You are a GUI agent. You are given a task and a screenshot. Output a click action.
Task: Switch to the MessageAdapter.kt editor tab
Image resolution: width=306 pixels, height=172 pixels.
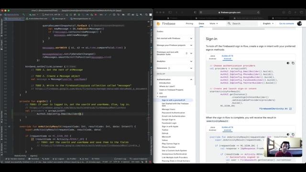point(81,19)
